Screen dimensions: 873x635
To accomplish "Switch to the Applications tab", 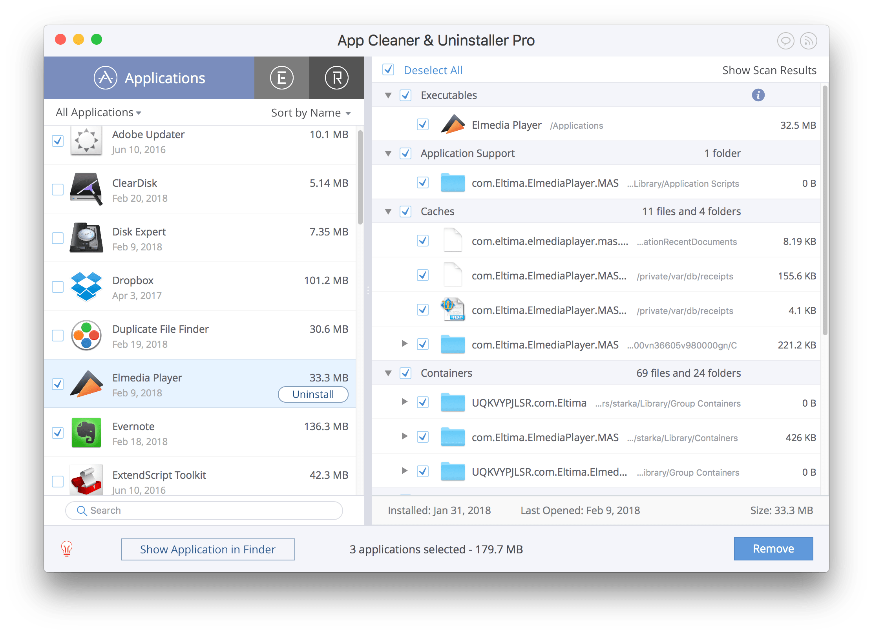I will [164, 78].
